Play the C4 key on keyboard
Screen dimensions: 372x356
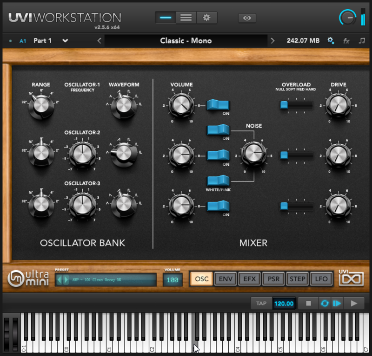(x=238, y=346)
